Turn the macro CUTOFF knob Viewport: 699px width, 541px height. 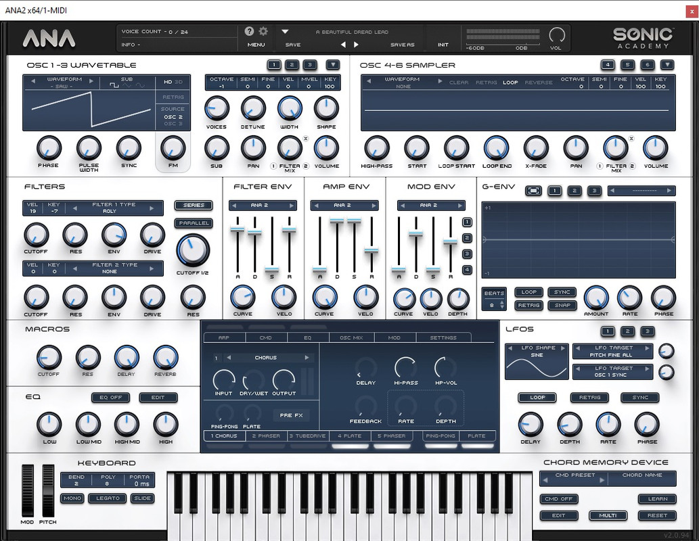pos(49,358)
